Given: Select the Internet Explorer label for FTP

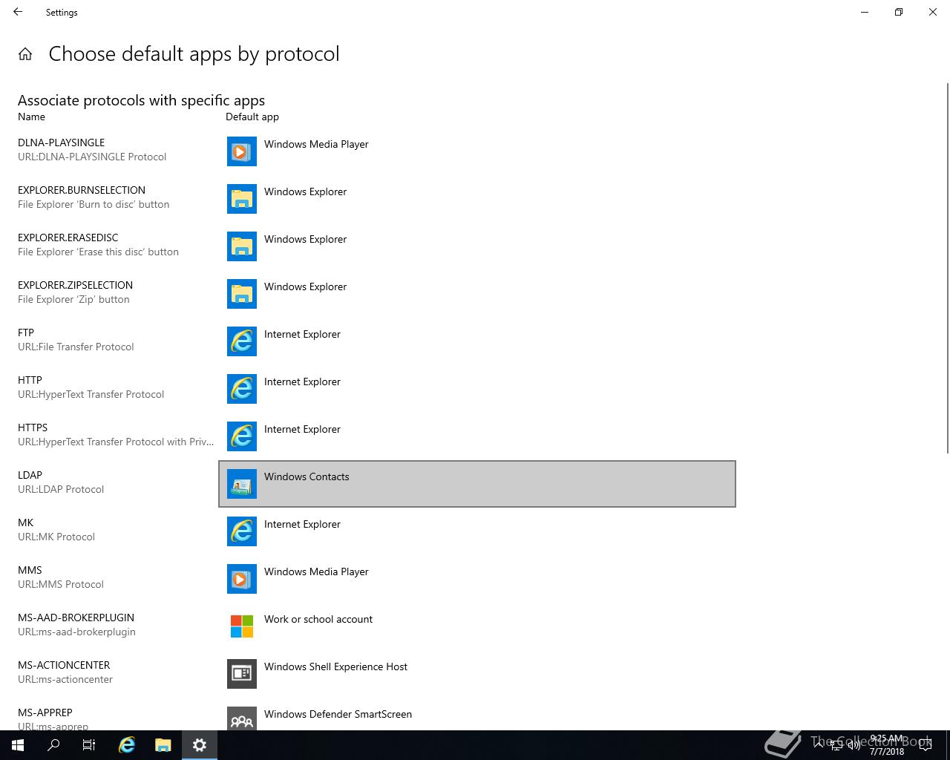Looking at the screenshot, I should [x=302, y=334].
